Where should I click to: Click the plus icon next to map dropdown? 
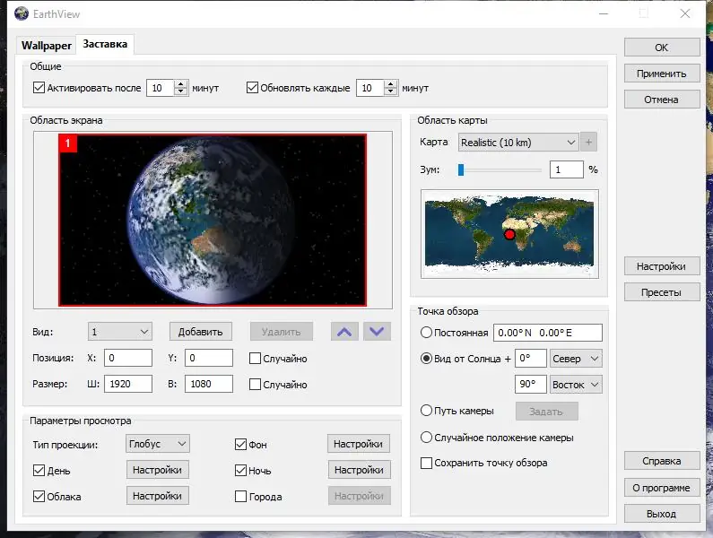click(x=589, y=142)
